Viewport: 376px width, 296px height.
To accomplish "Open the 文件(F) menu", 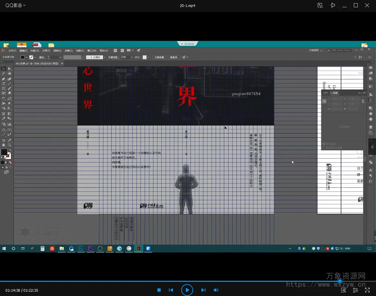I will coord(12,51).
